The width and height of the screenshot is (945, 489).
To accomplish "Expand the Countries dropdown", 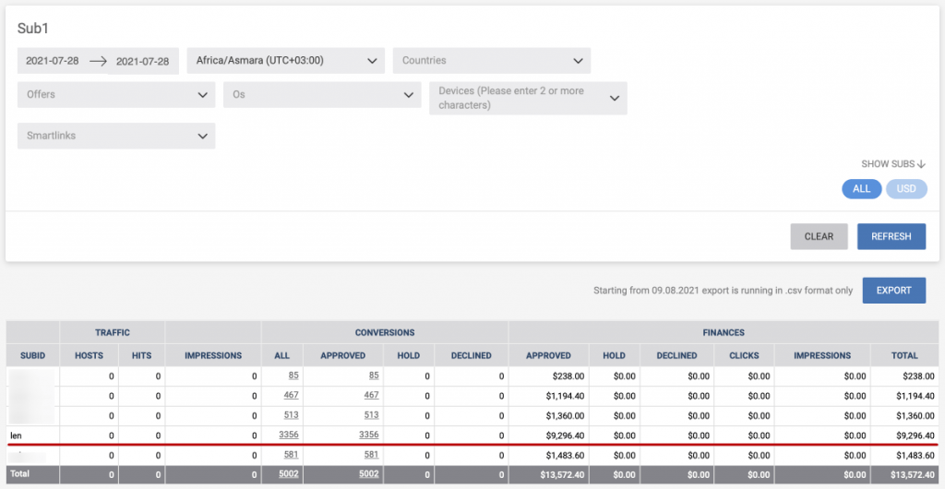I will point(491,61).
